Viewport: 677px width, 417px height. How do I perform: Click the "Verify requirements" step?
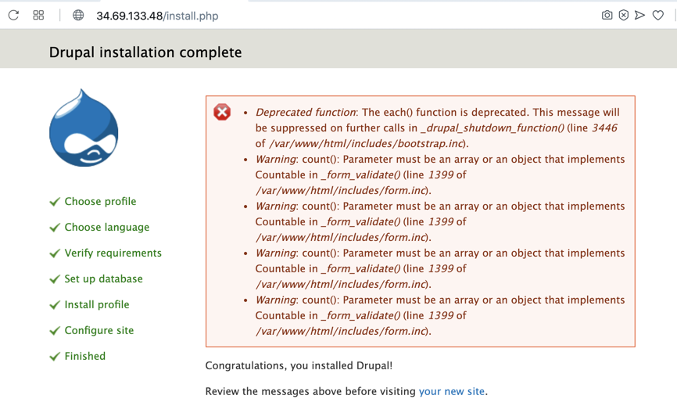[113, 253]
